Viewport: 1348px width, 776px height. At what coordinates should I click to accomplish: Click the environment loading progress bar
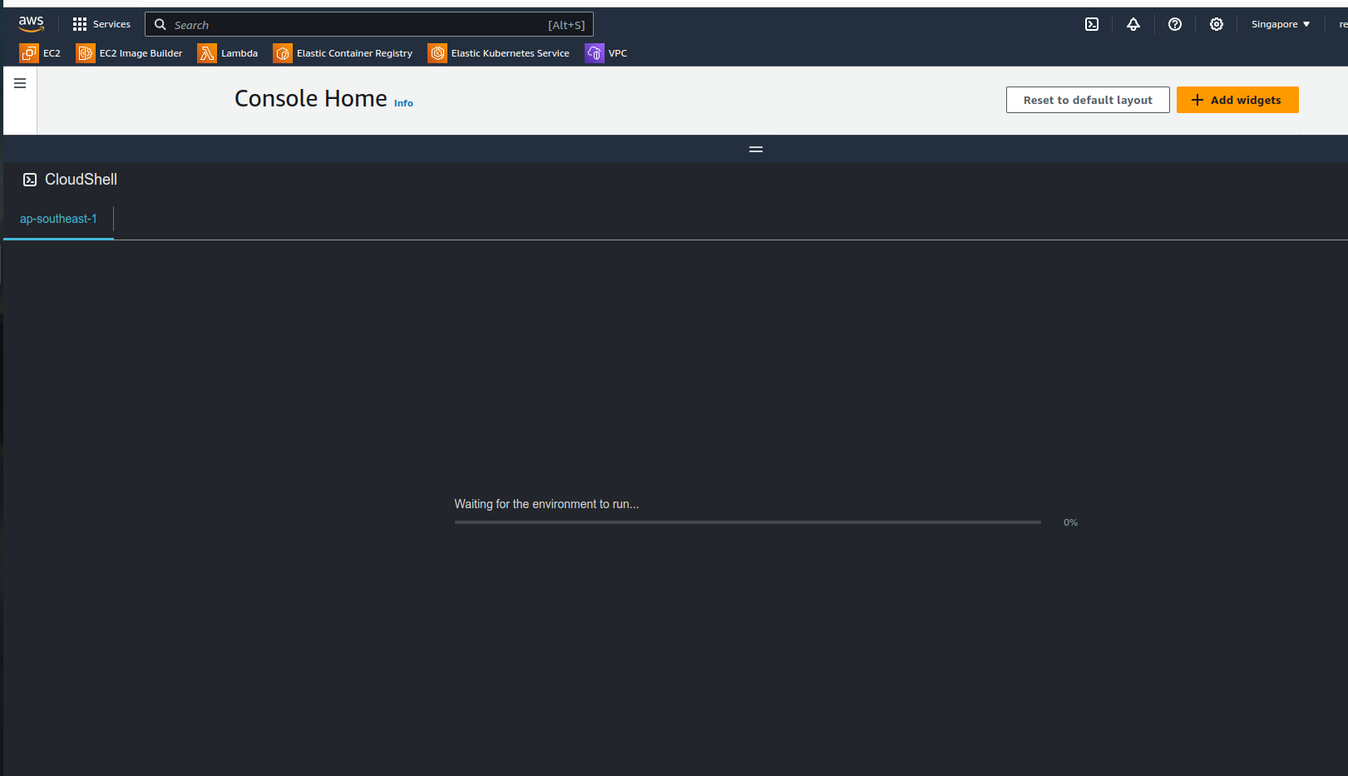748,522
